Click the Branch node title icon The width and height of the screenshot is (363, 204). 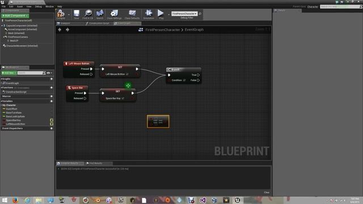click(x=169, y=70)
